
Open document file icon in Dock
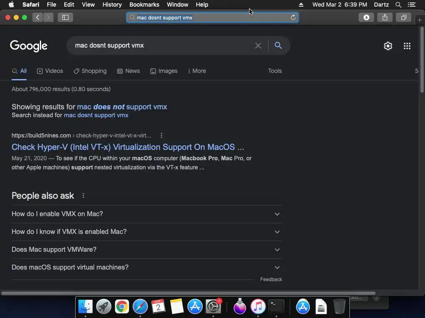[321, 307]
